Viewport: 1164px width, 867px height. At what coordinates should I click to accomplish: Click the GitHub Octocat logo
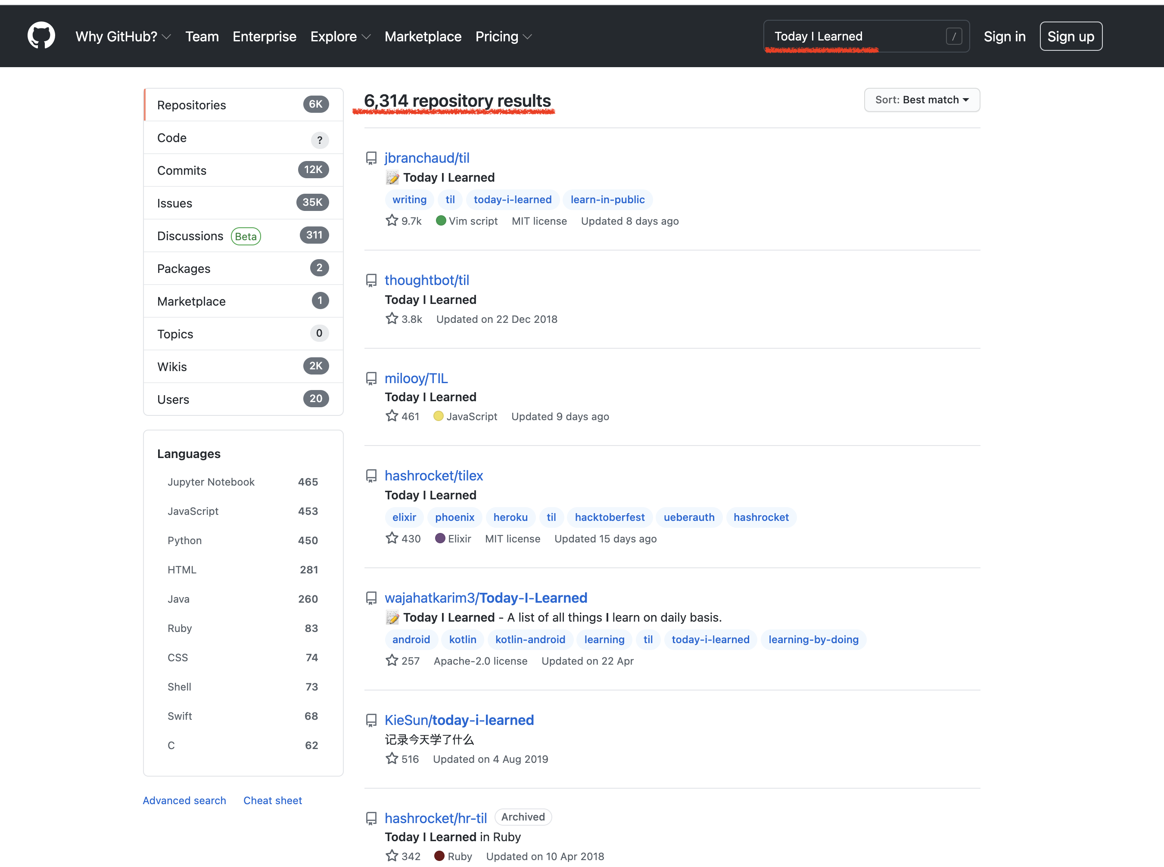coord(41,36)
